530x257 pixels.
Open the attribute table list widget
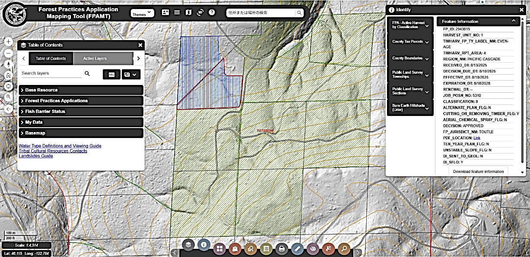click(x=266, y=248)
